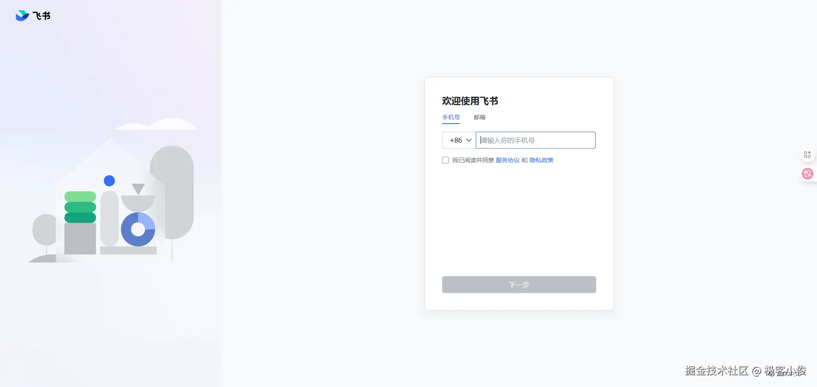The width and height of the screenshot is (817, 387).
Task: Open the QR code login icon on the right edge
Action: tap(807, 154)
